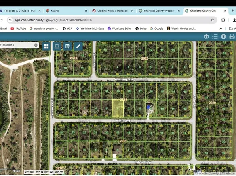
Task: View site information icon in address bar
Action: [10, 20]
